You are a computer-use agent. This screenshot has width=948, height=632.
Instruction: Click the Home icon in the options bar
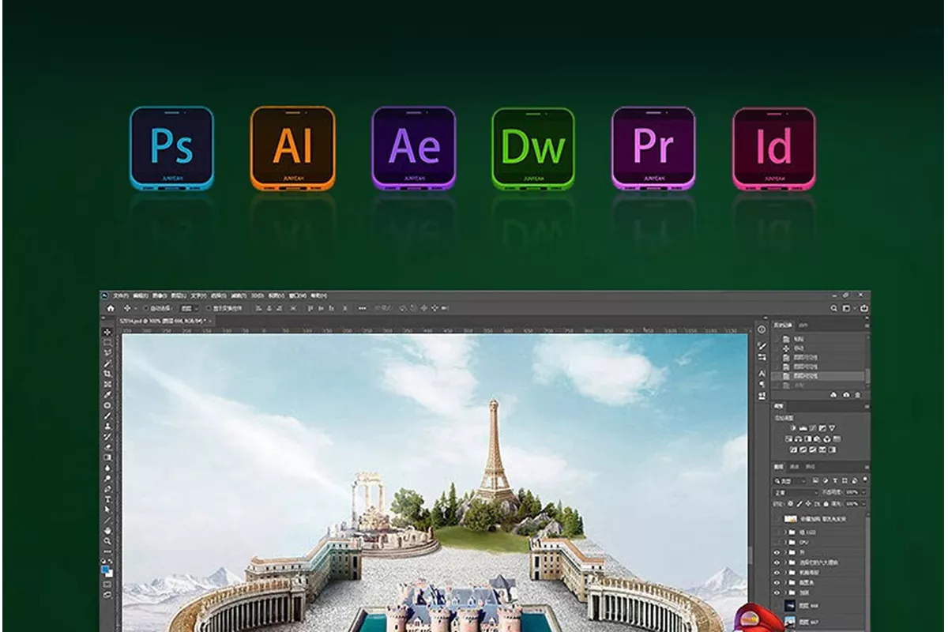point(111,308)
